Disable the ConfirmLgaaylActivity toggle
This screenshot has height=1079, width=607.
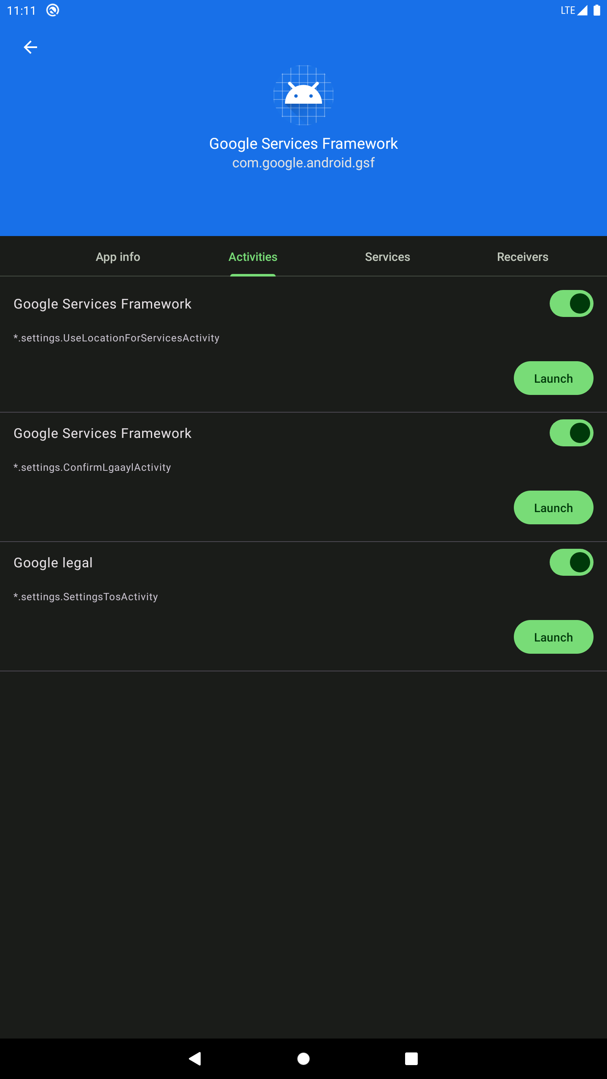tap(571, 433)
